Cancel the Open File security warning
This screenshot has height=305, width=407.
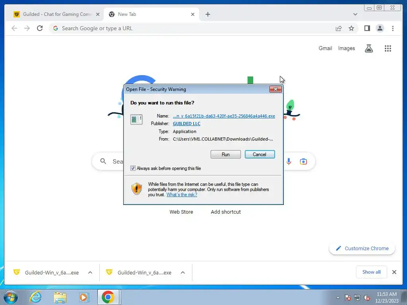click(x=260, y=154)
